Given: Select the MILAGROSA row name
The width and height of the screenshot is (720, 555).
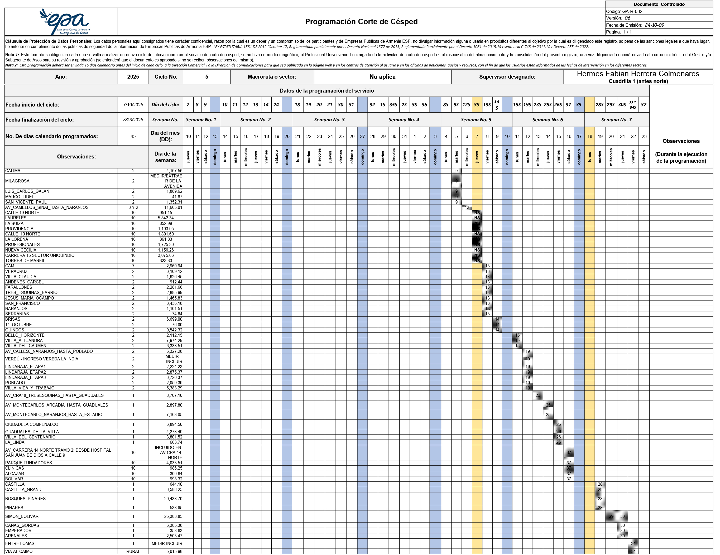Looking at the screenshot, I should [x=17, y=181].
